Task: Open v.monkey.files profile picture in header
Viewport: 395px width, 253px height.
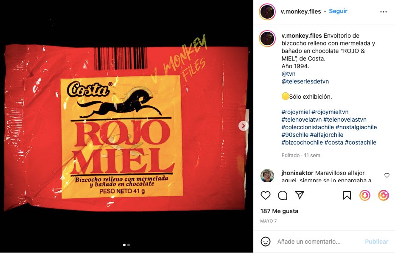Action: (267, 11)
